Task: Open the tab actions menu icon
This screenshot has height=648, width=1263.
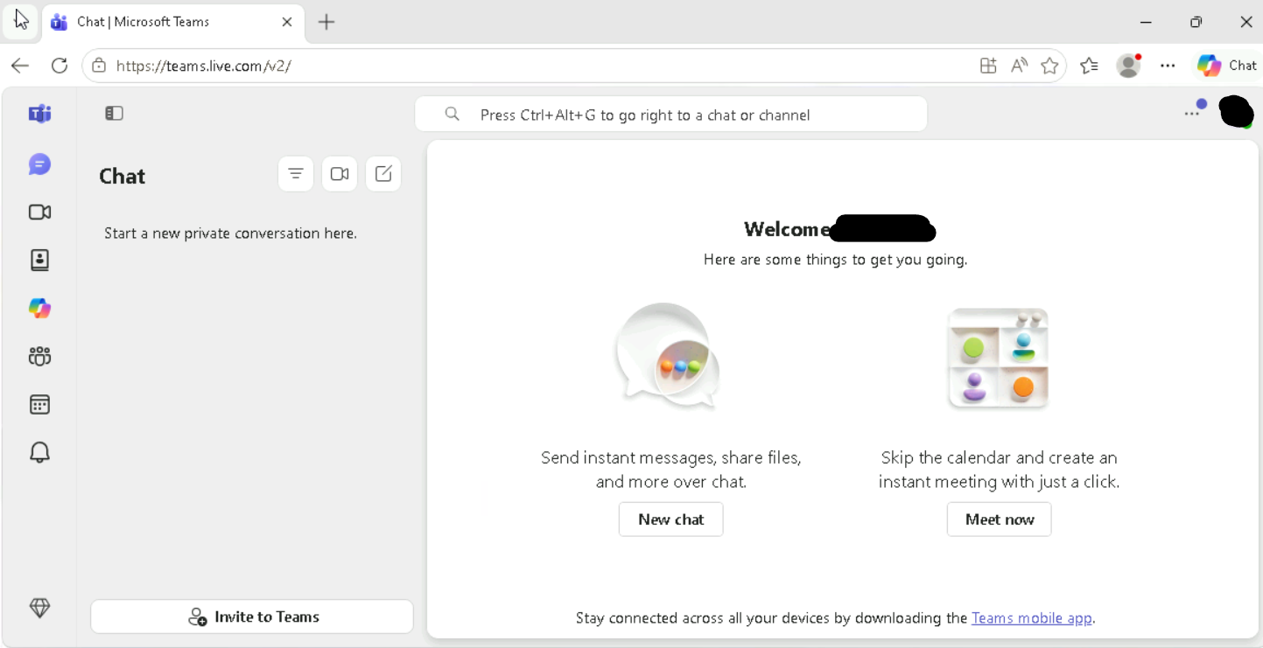Action: click(x=22, y=22)
